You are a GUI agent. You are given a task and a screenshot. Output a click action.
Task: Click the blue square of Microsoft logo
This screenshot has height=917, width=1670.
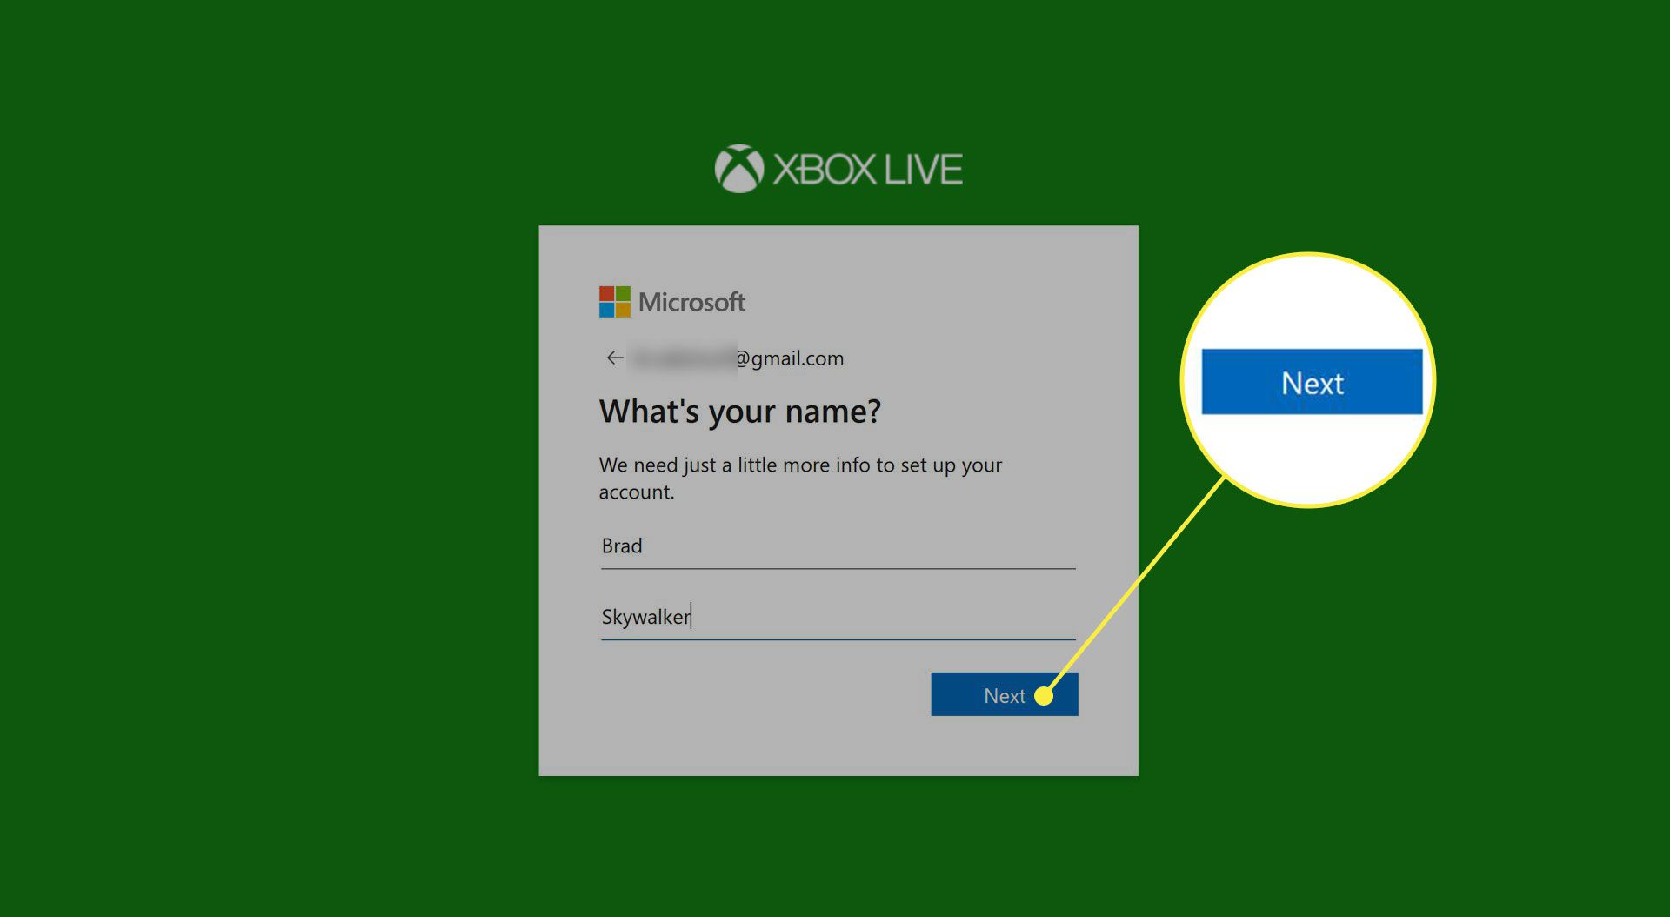[606, 310]
